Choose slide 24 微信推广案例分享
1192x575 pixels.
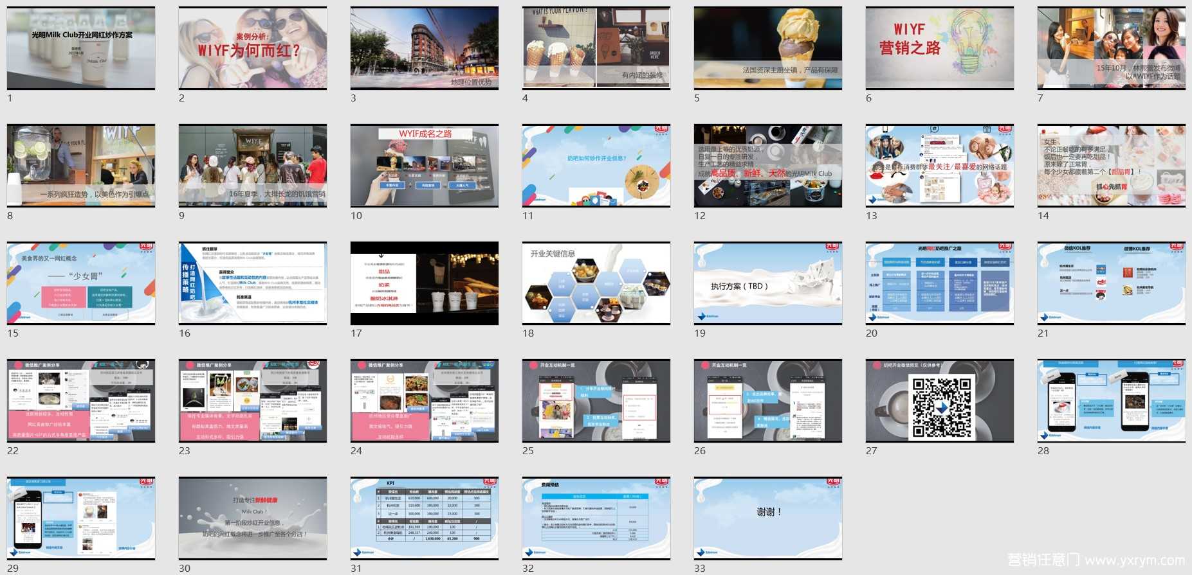[425, 401]
